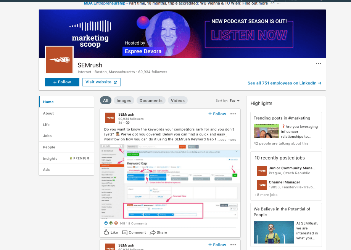
Task: Click the Visit website button
Action: [x=101, y=82]
